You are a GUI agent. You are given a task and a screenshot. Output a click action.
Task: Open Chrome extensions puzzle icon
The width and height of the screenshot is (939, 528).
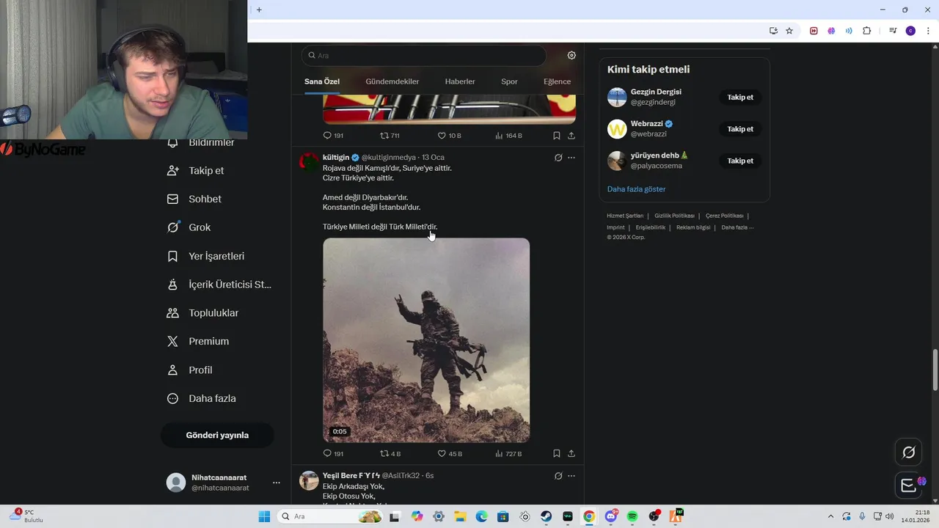coord(867,31)
